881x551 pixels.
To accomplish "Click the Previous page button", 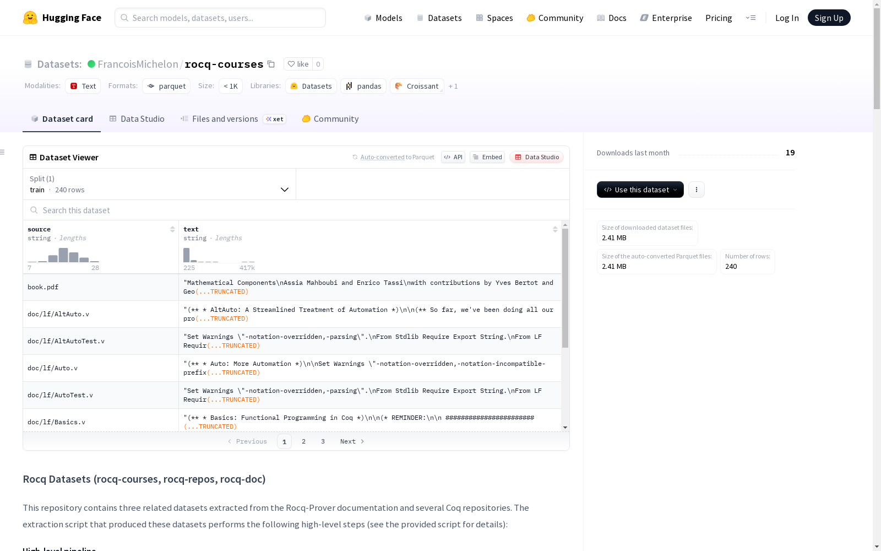I will point(247,441).
